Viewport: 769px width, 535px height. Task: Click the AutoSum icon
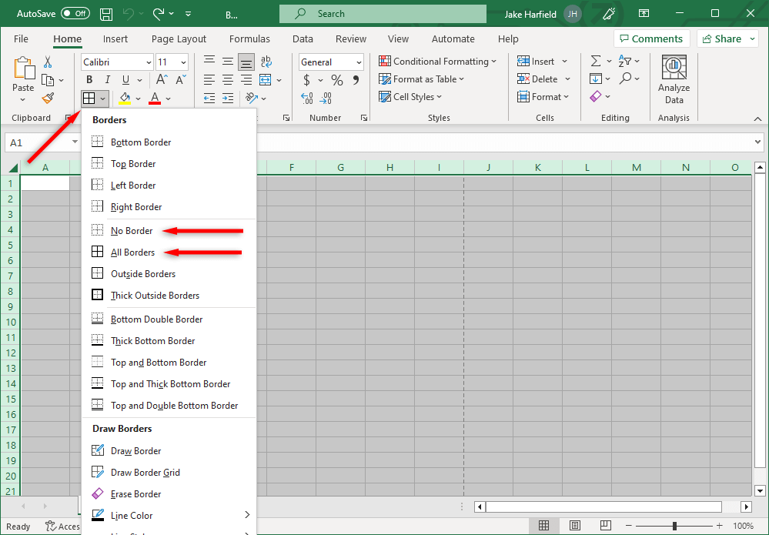coord(595,61)
